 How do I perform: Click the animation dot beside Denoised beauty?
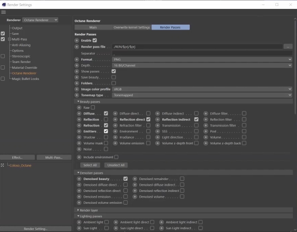coord(79,179)
